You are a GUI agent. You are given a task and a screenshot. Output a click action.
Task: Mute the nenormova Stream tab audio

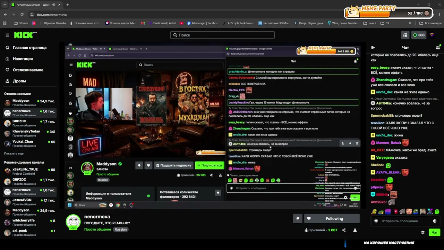[54, 5]
